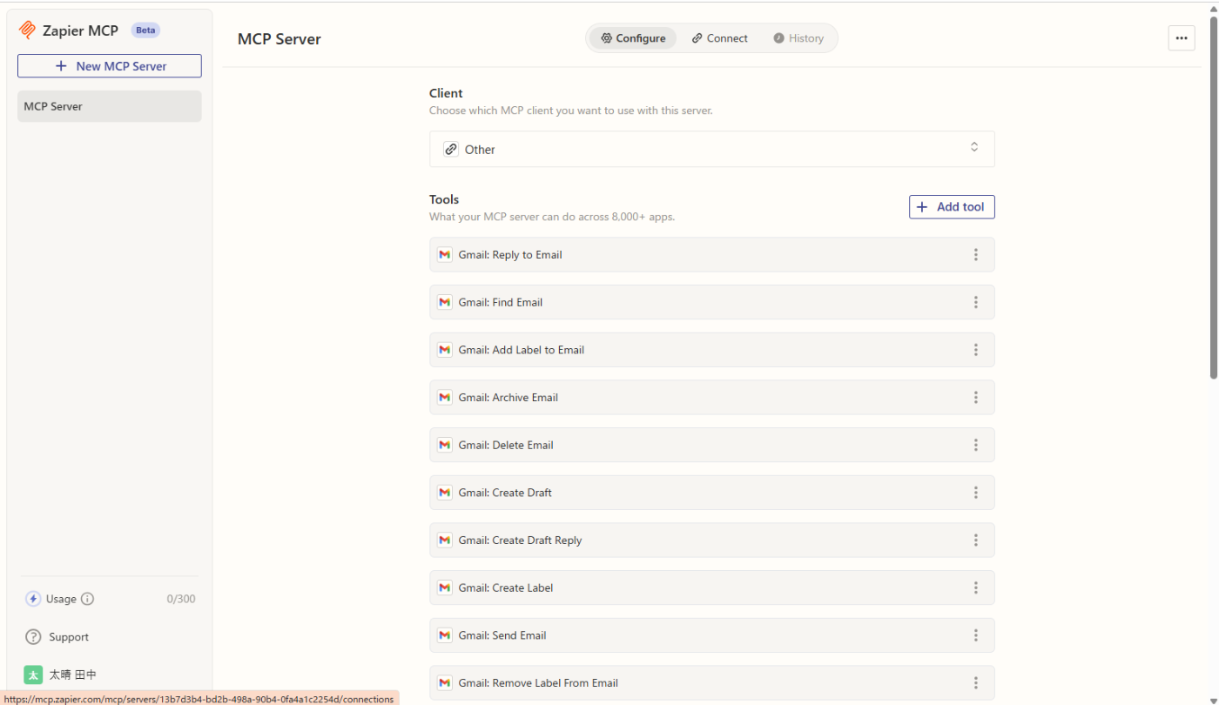The height and width of the screenshot is (705, 1219).
Task: Click Gmail icon on Reply to Email row
Action: click(x=445, y=255)
